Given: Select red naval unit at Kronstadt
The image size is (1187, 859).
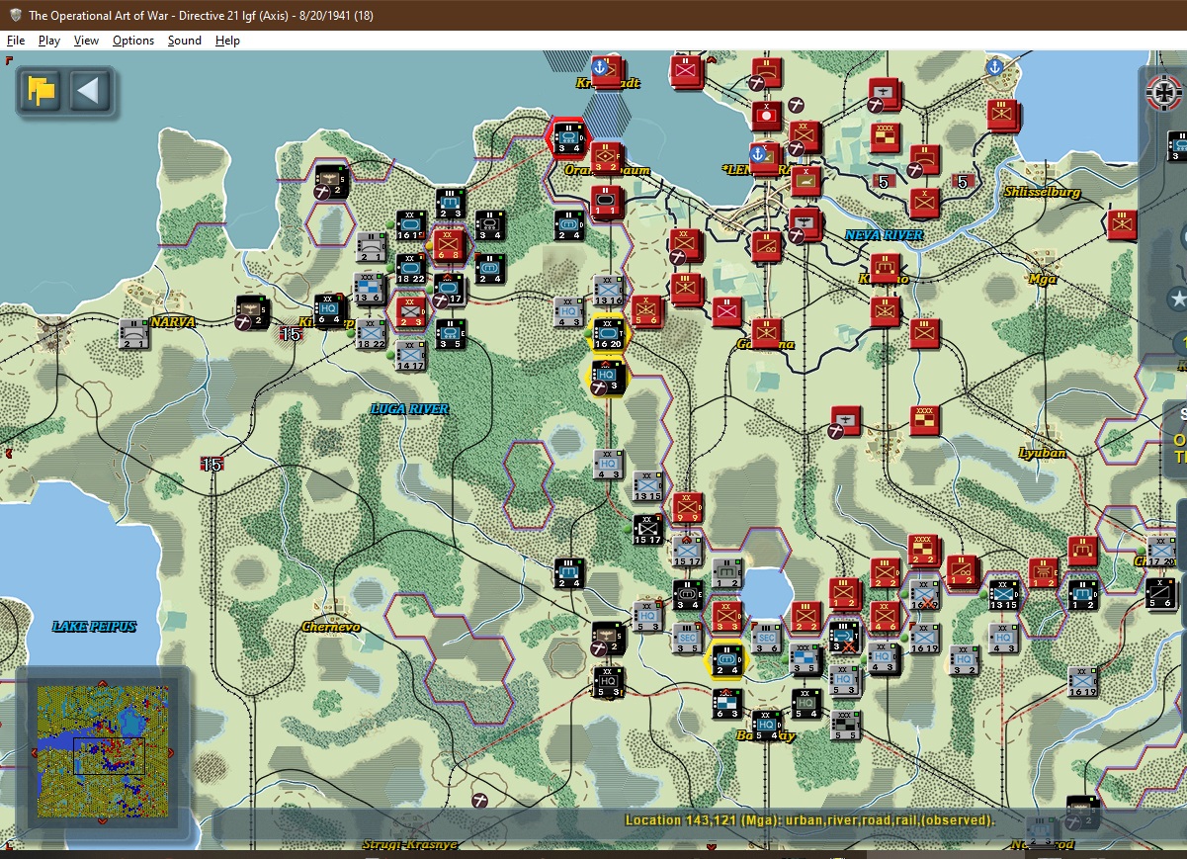Looking at the screenshot, I should pyautogui.click(x=607, y=70).
